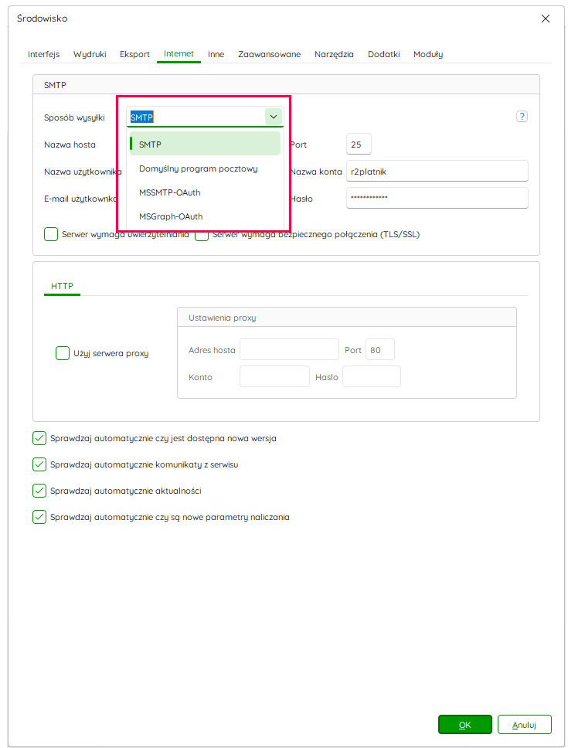568x748 pixels.
Task: Click the proxy Adres hosta field
Action: tap(290, 350)
